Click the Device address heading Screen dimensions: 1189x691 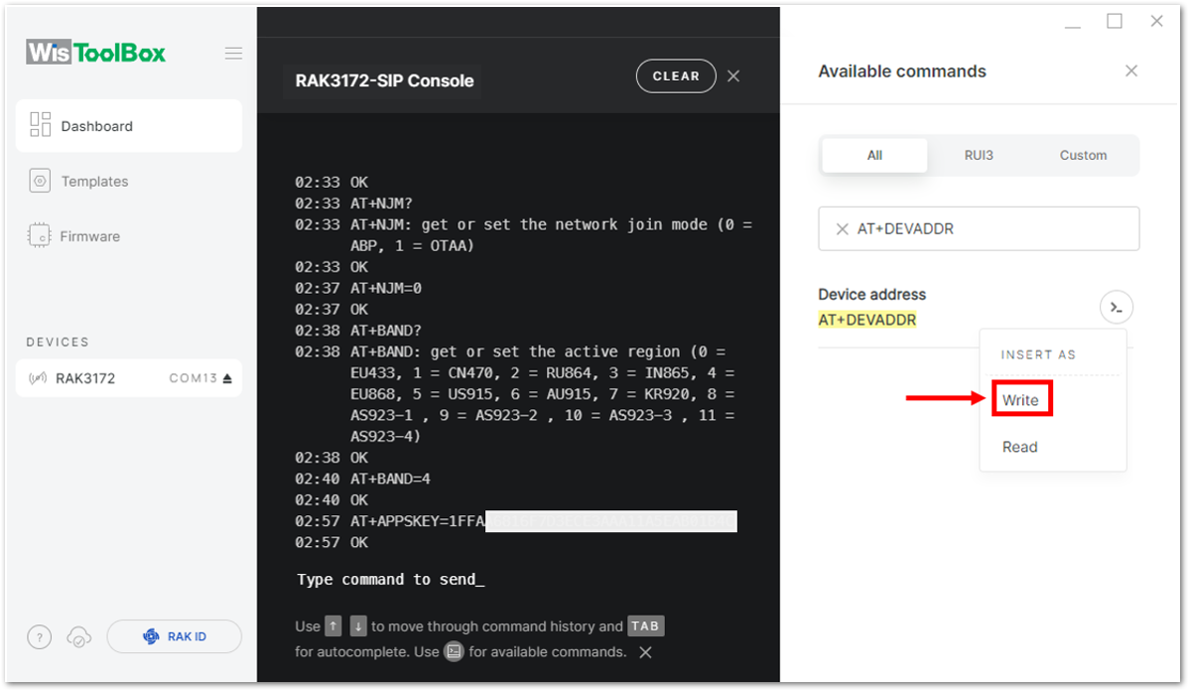pyautogui.click(x=872, y=294)
